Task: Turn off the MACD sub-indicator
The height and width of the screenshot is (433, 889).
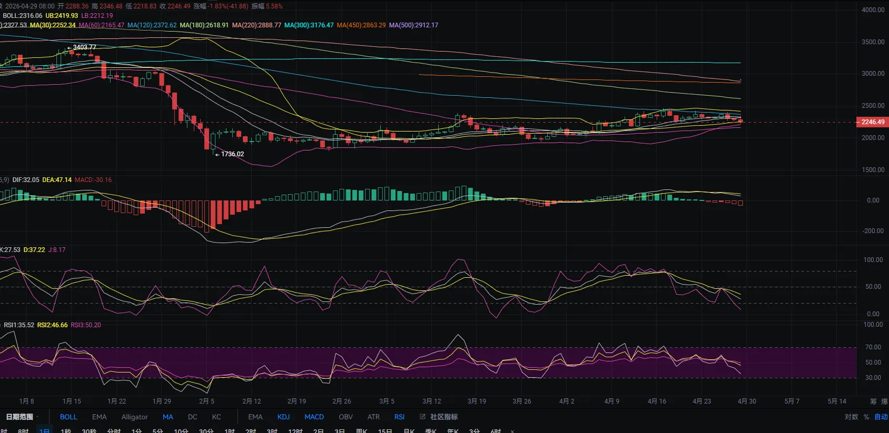Action: (x=314, y=417)
